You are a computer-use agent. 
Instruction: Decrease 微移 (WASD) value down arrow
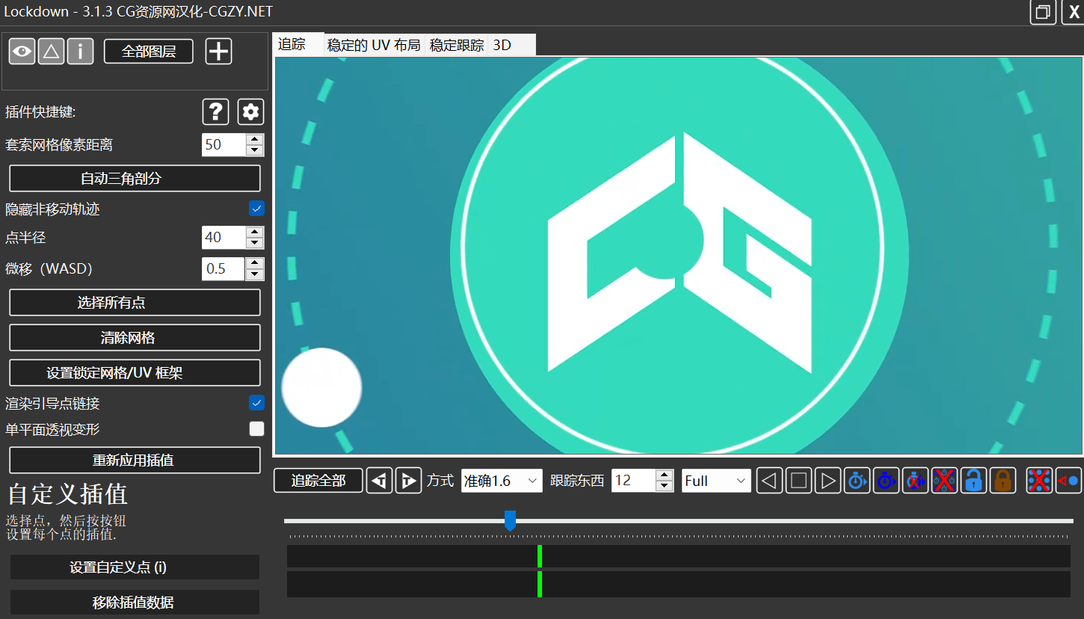pyautogui.click(x=255, y=274)
